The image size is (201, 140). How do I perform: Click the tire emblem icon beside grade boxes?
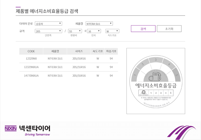pyautogui.click(x=143, y=92)
